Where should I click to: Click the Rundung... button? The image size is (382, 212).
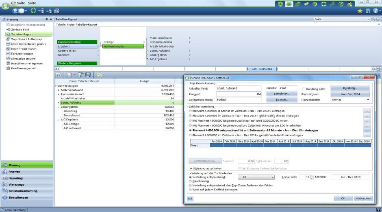(x=349, y=88)
